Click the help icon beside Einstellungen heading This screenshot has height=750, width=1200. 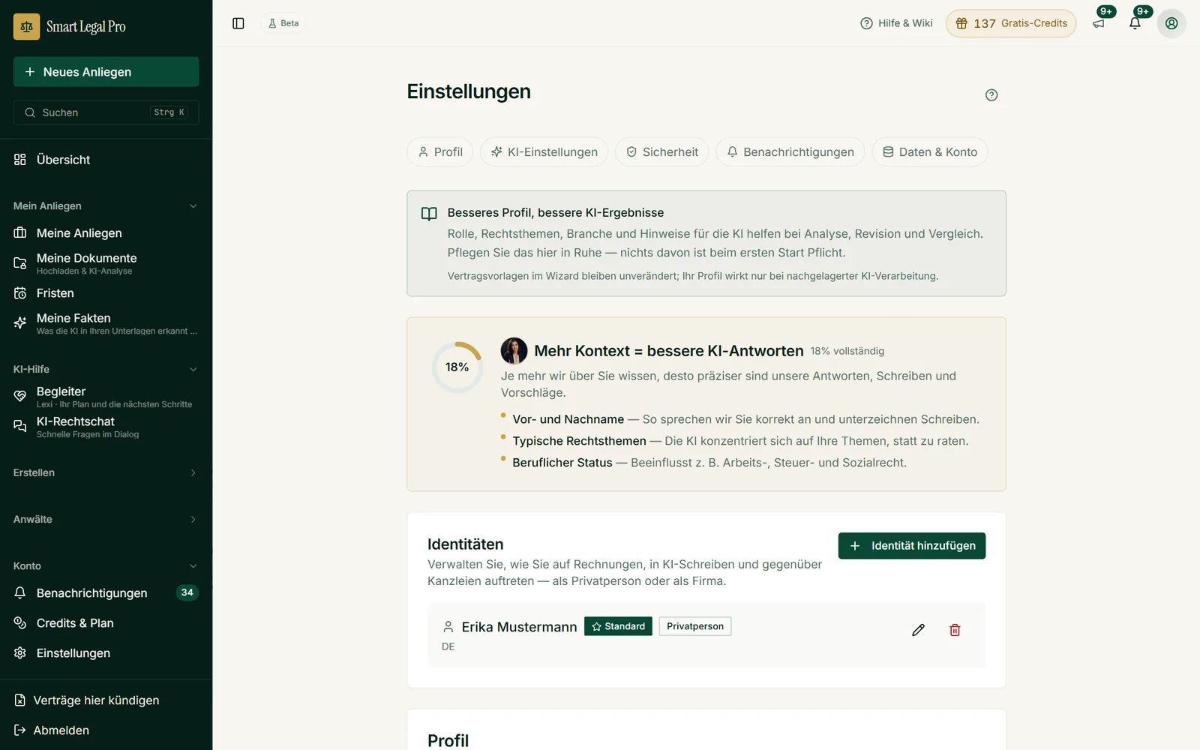coord(991,94)
